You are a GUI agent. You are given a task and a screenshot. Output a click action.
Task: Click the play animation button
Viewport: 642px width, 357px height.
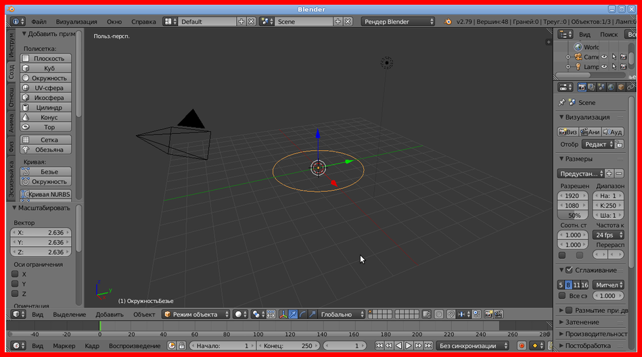pyautogui.click(x=408, y=346)
